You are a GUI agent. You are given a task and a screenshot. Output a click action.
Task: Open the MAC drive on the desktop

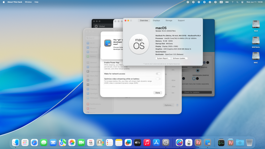click(256, 58)
